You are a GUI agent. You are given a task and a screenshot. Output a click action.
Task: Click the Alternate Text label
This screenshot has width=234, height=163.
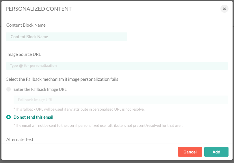coord(20,139)
